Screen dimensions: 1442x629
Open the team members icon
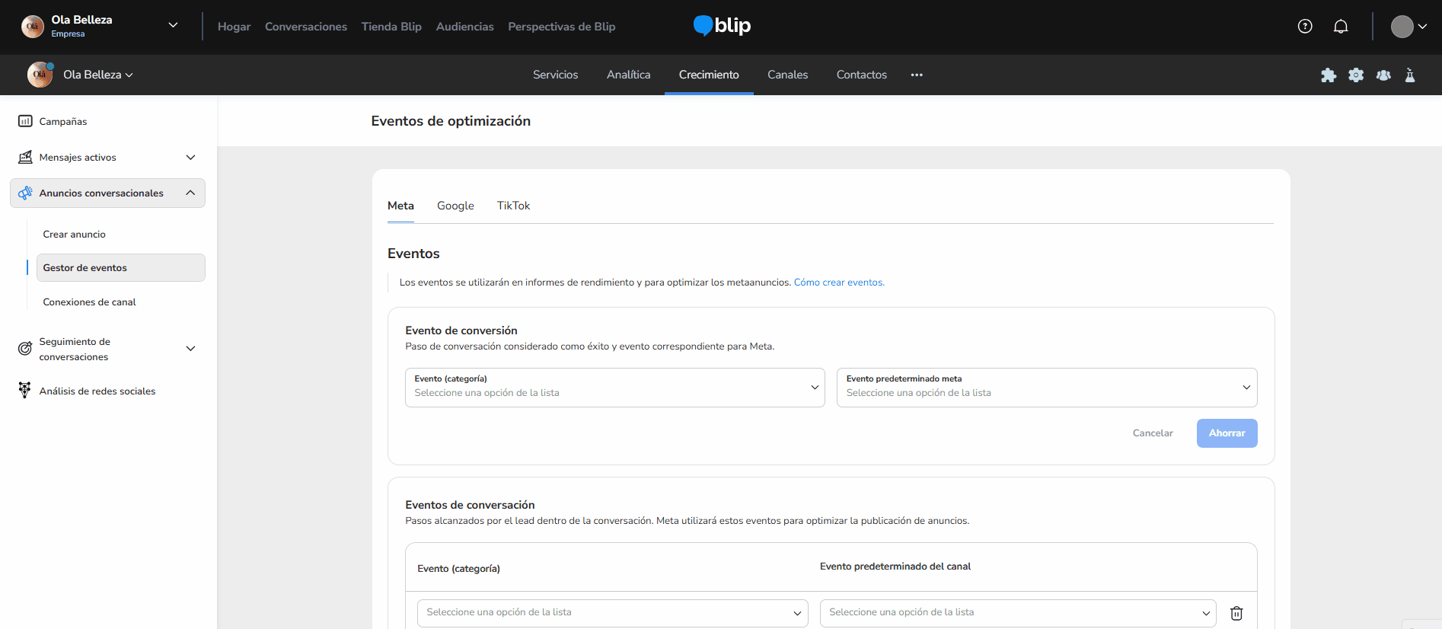point(1383,75)
